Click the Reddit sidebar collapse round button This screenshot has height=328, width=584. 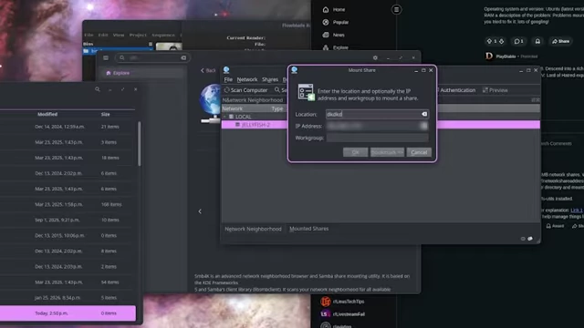pos(396,10)
